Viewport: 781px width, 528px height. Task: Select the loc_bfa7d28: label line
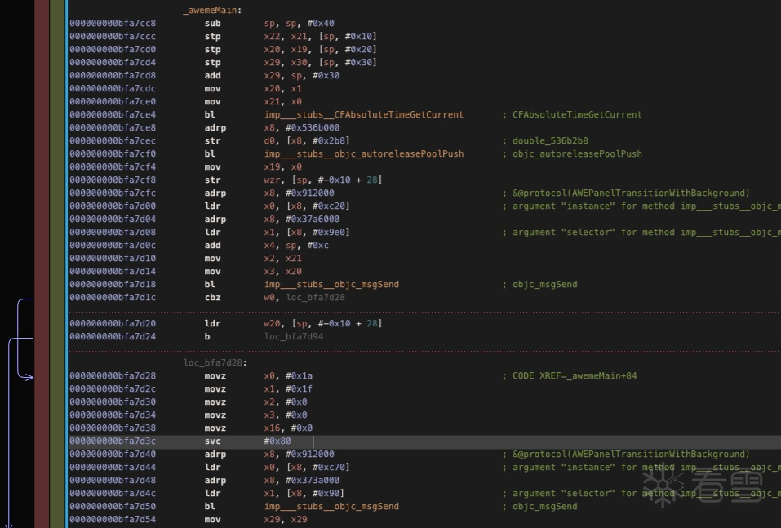click(215, 362)
